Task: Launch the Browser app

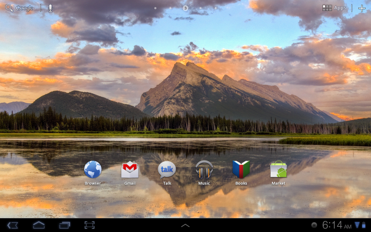Action: tap(93, 173)
